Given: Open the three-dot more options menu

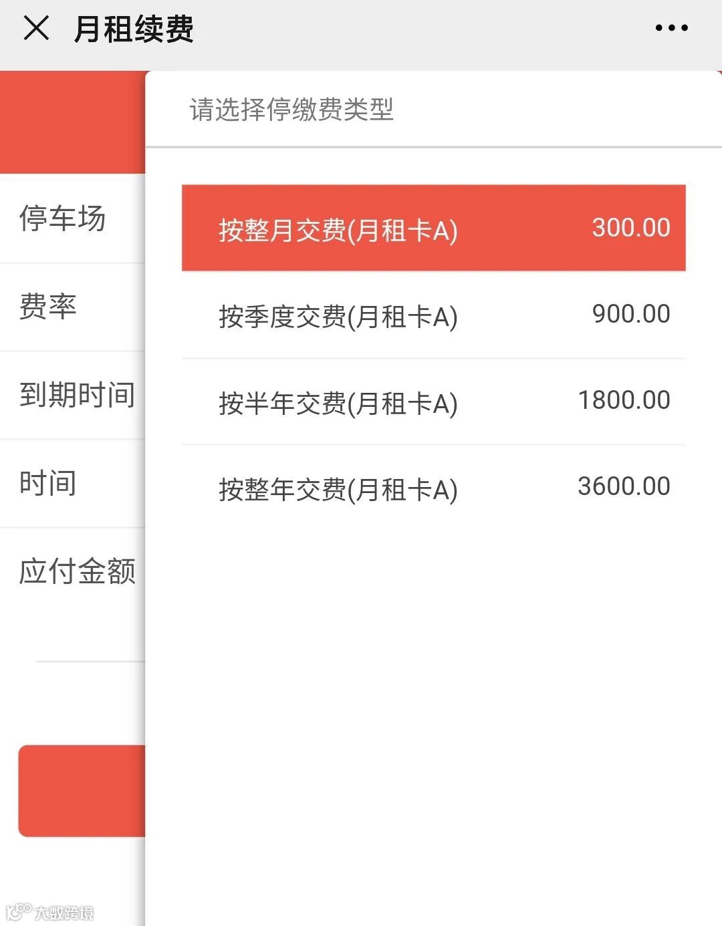Looking at the screenshot, I should coord(671,28).
